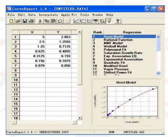The image size is (168, 137).
Task: Click the Y column header
Action: coord(58,32)
